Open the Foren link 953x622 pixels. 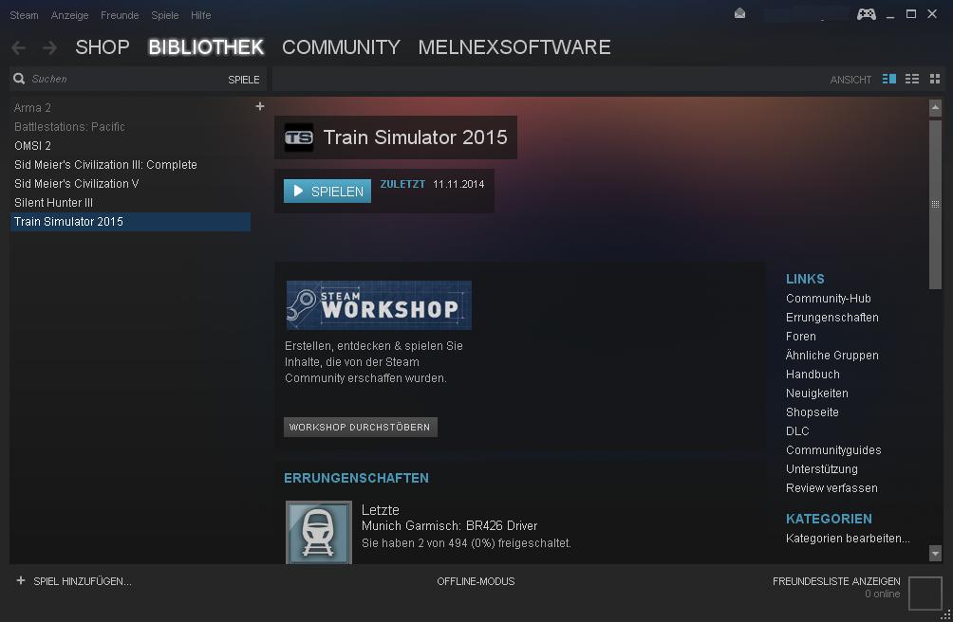[801, 337]
